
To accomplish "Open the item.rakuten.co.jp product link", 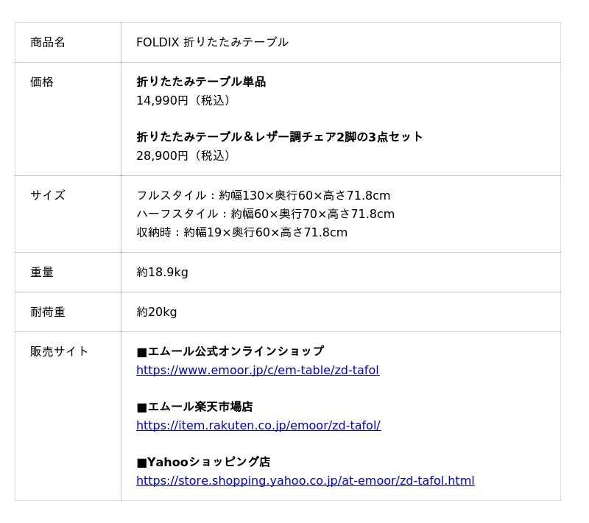I will (x=258, y=425).
